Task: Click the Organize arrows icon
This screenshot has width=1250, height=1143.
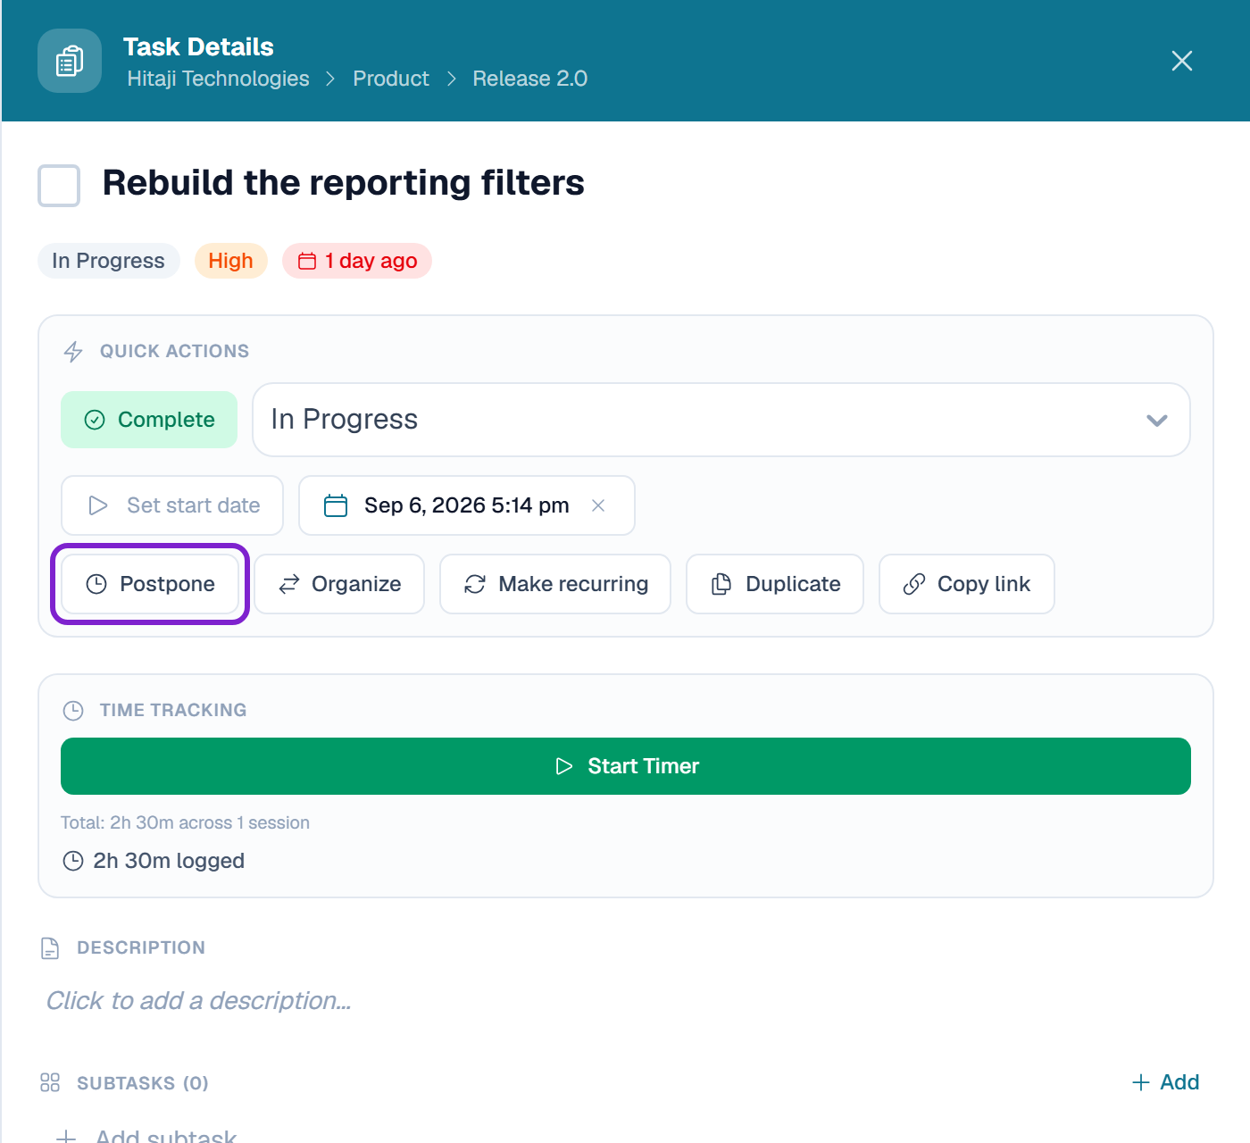Action: click(289, 584)
